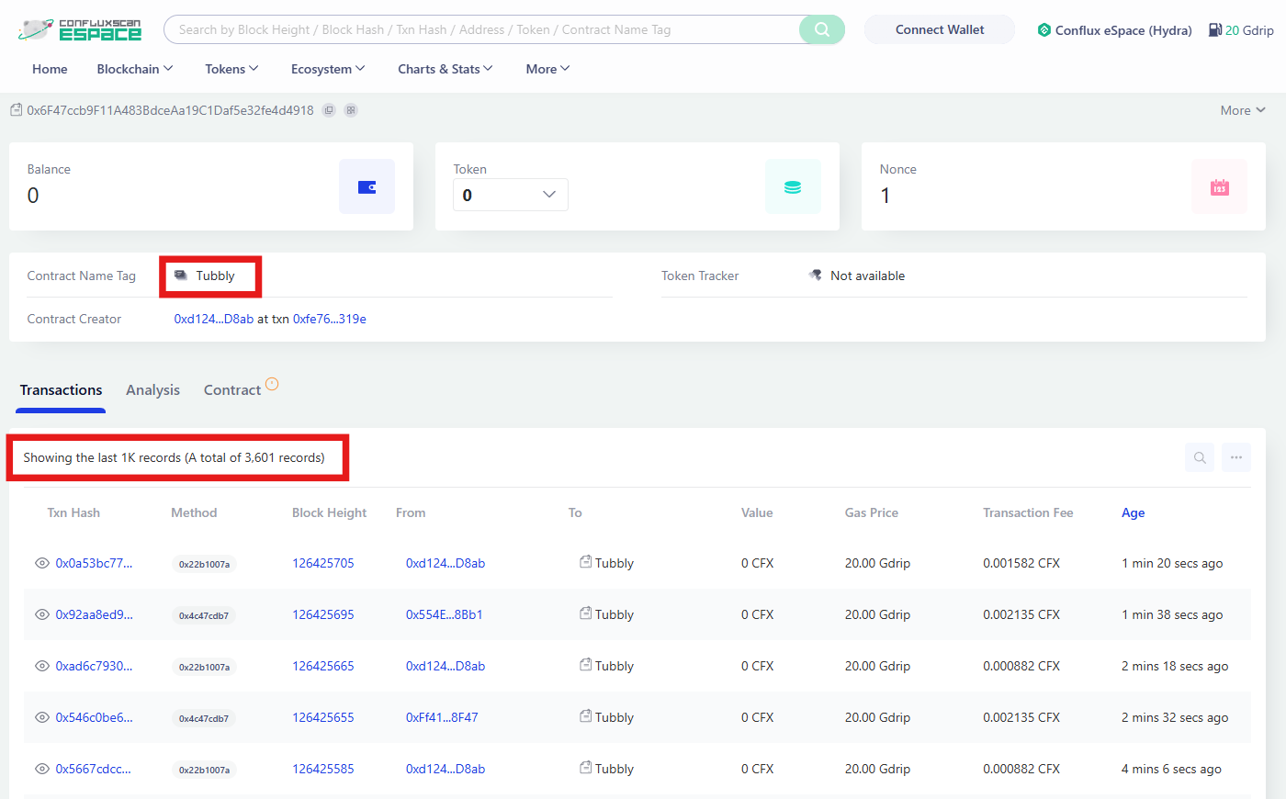The image size is (1286, 799).
Task: Toggle the eye icon for txn 0x5667cdcc
Action: (42, 769)
